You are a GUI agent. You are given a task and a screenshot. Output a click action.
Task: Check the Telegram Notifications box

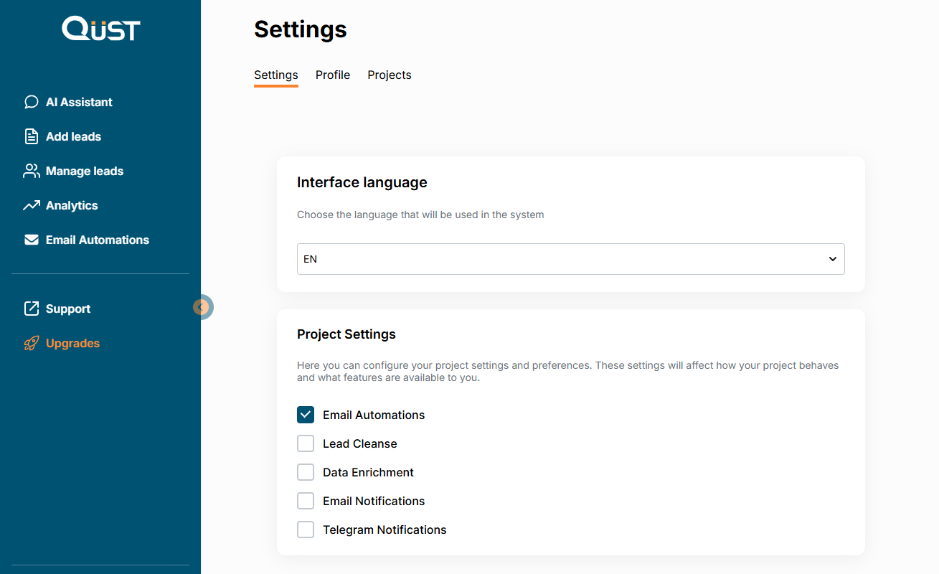pyautogui.click(x=306, y=530)
